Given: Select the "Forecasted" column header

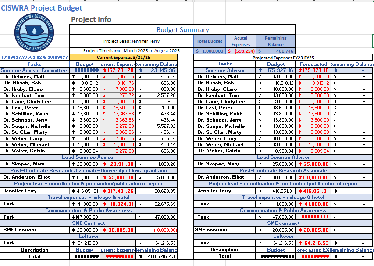Looking at the screenshot, I should pos(313,64).
